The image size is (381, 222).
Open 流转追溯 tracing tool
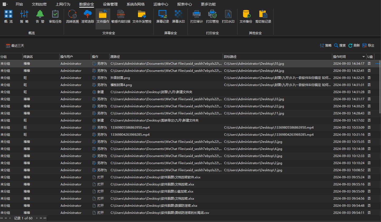(x=72, y=16)
